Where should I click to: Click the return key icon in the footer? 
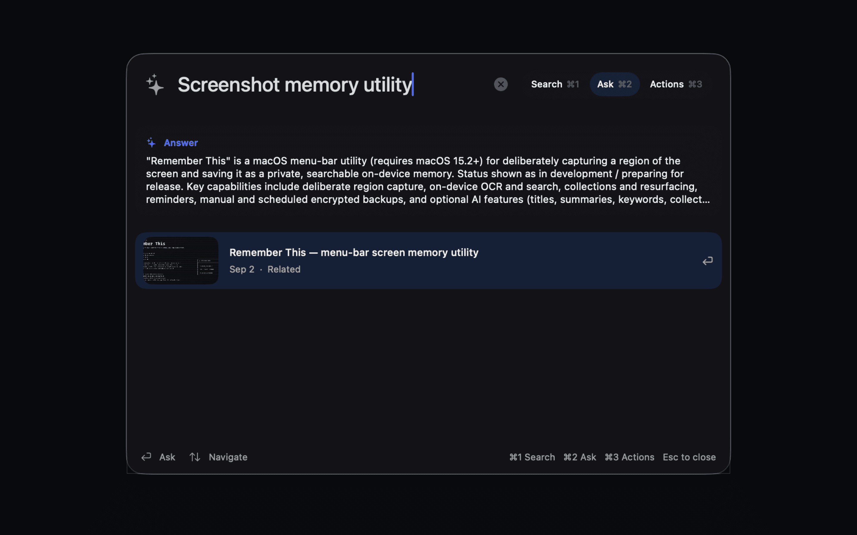pos(146,457)
